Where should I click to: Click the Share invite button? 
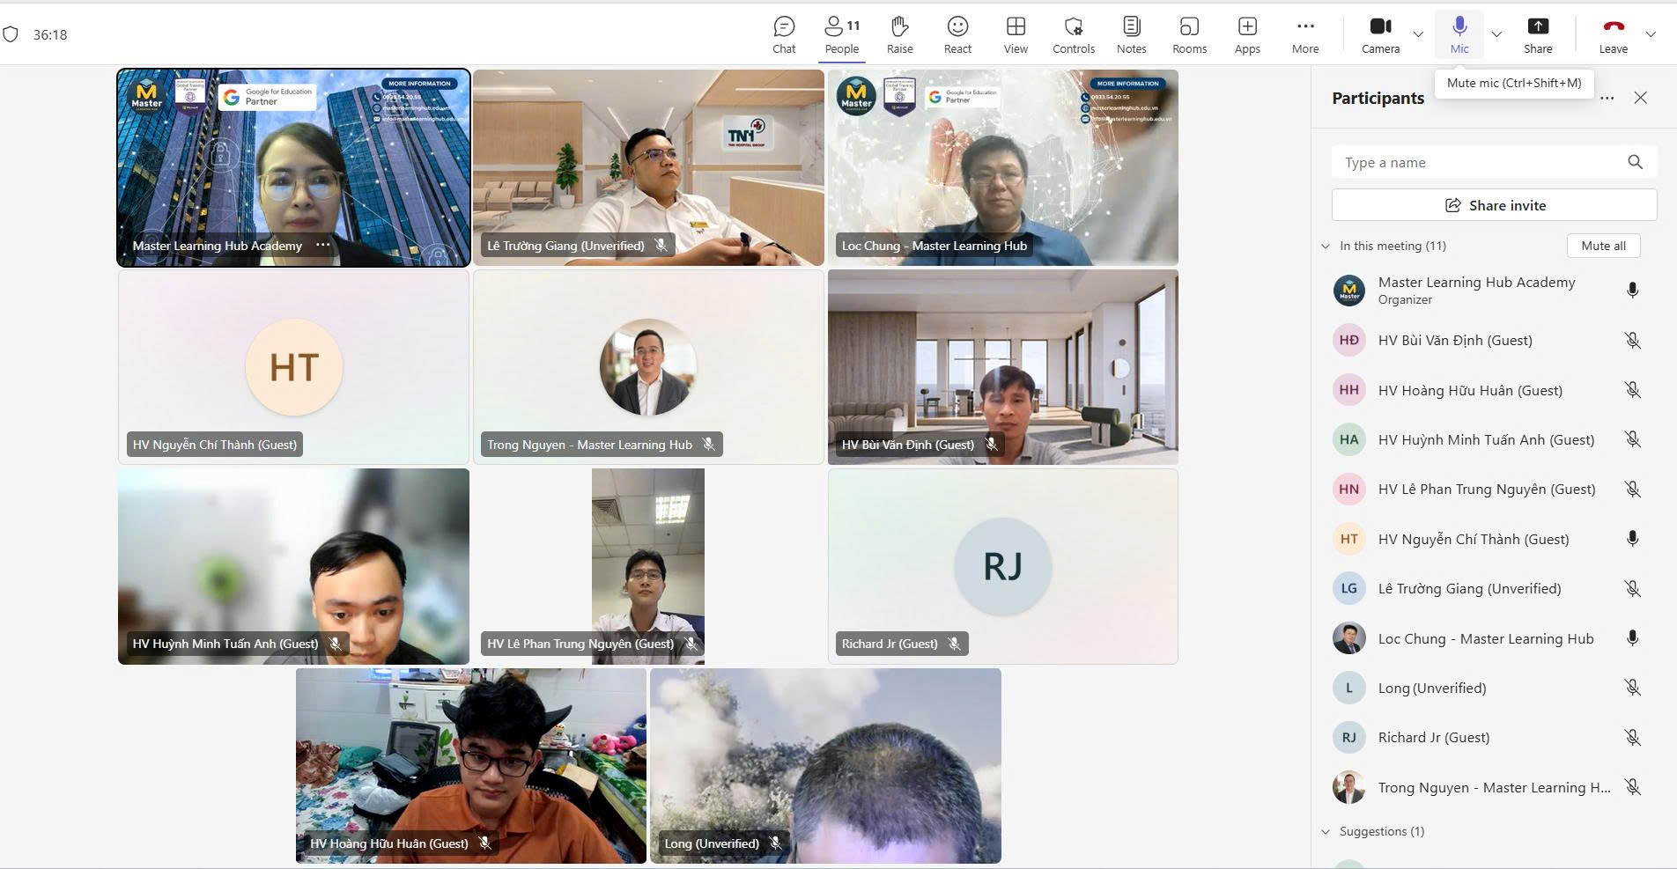pos(1494,205)
